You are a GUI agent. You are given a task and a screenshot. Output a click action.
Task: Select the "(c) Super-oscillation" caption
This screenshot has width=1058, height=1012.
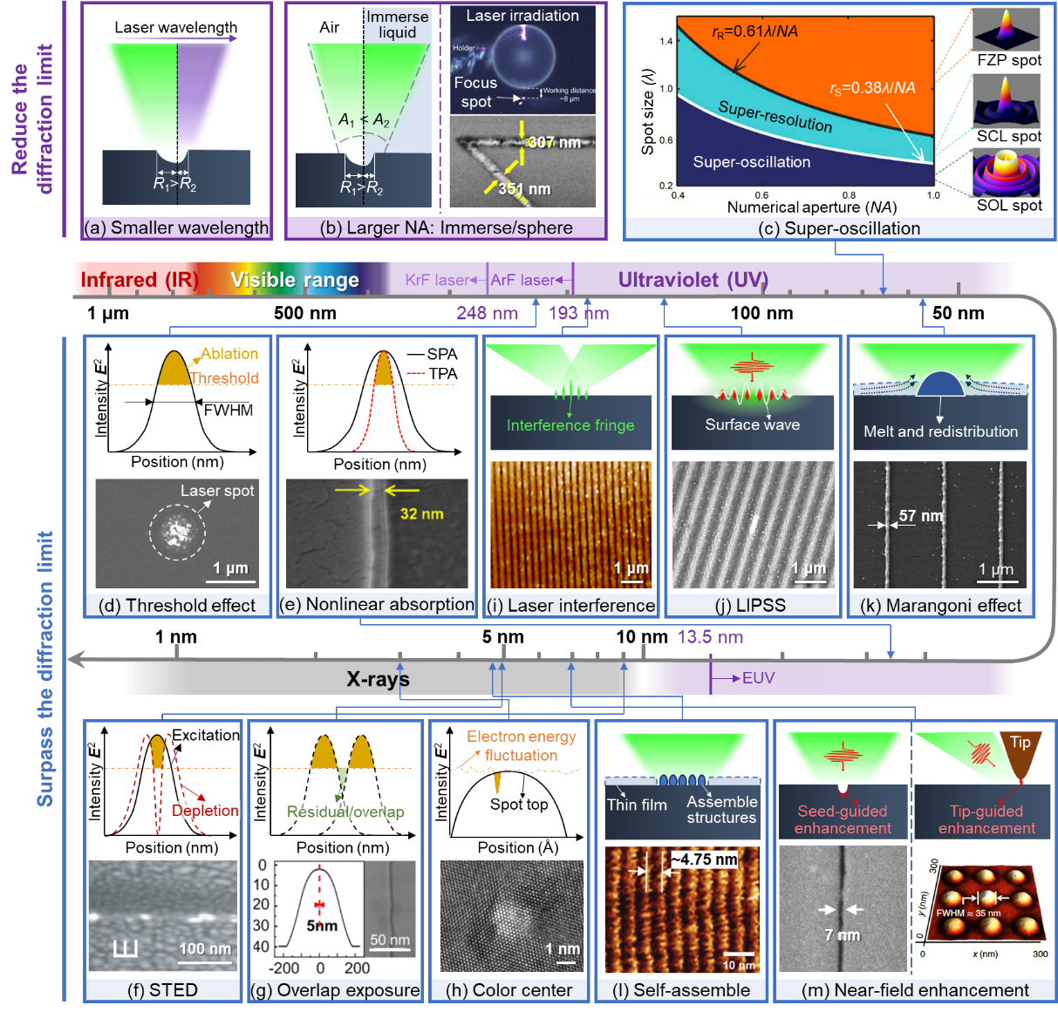(x=839, y=228)
